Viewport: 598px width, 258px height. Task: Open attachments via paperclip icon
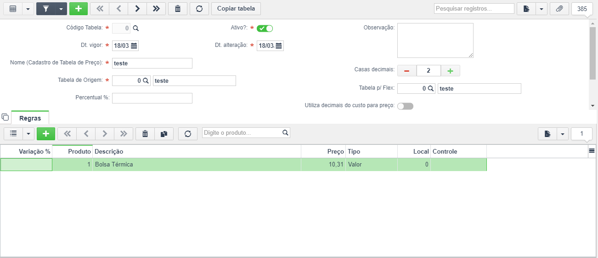(559, 9)
